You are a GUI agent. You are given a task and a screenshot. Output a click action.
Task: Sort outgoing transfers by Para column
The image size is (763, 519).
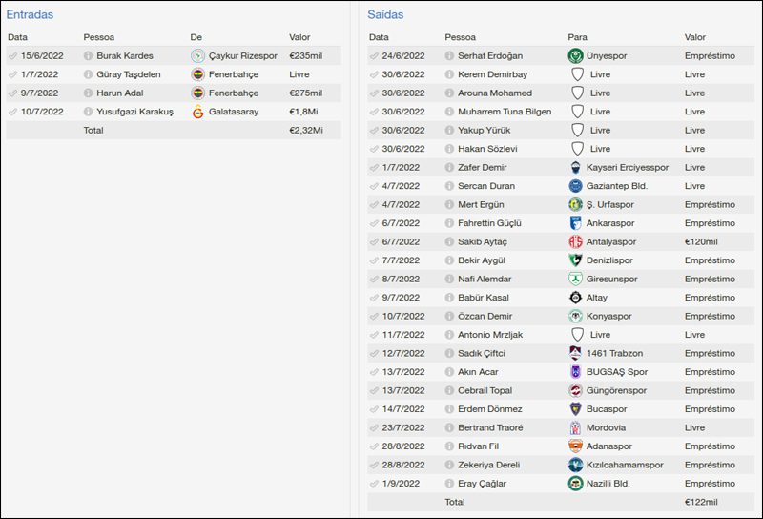[577, 37]
